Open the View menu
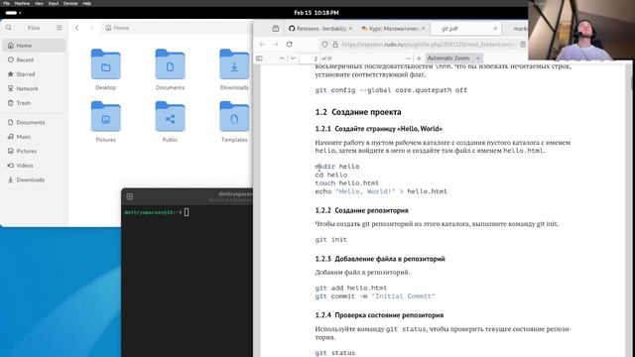 tap(39, 3)
